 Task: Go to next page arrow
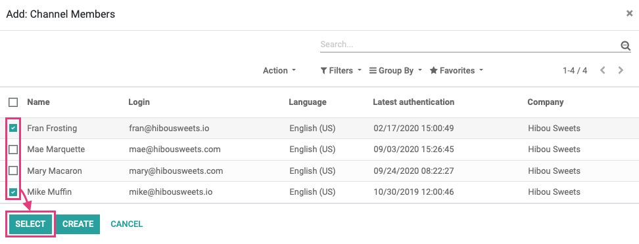621,70
